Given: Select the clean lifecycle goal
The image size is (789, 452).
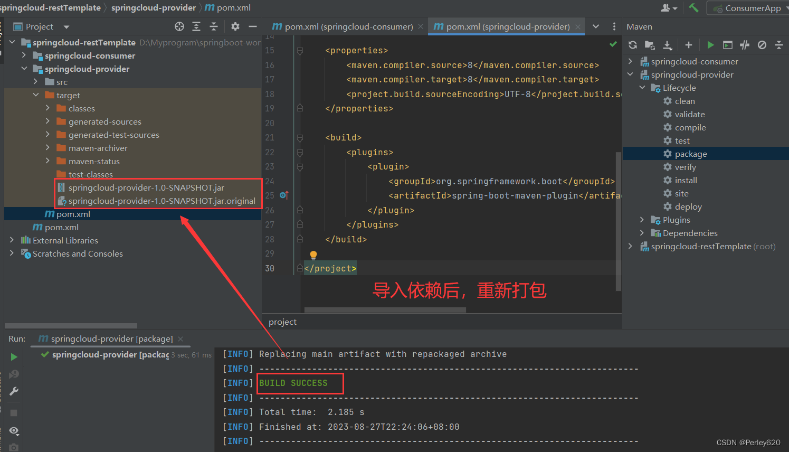Looking at the screenshot, I should [685, 101].
